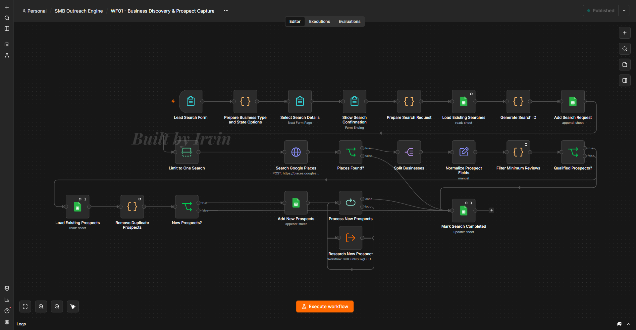
Task: Switch to the Evaluations tab
Action: point(349,22)
